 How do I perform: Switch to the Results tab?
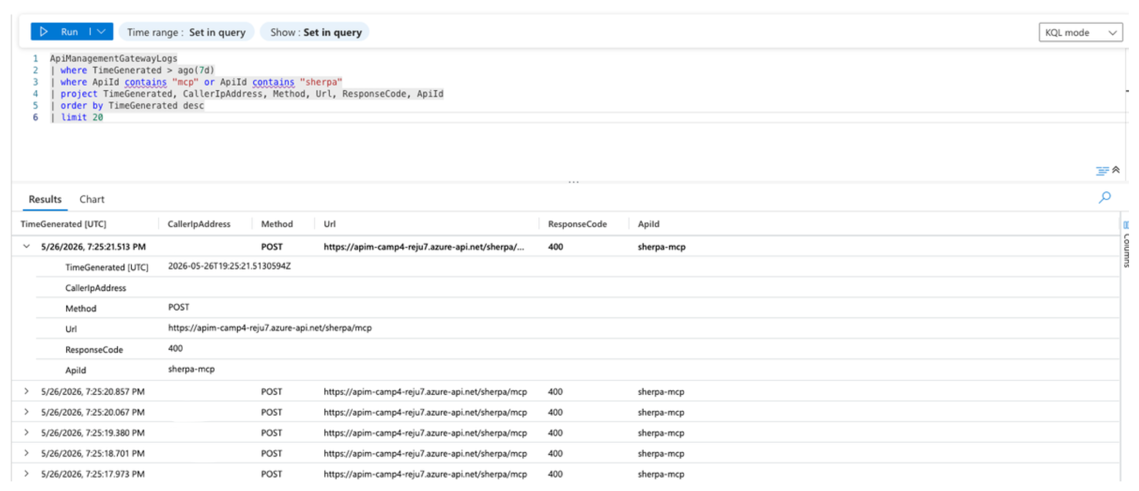coord(45,199)
